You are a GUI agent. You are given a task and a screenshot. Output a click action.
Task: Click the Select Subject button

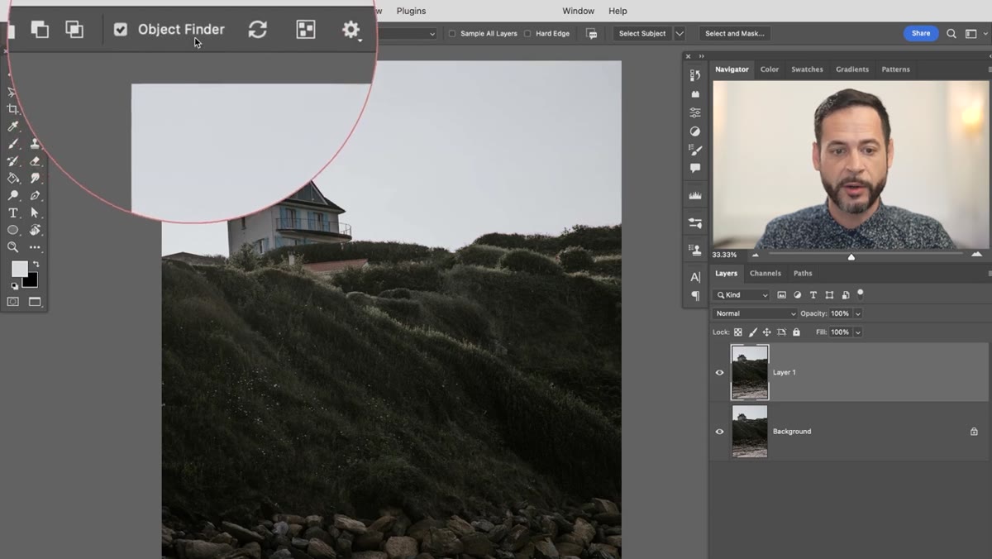coord(642,34)
